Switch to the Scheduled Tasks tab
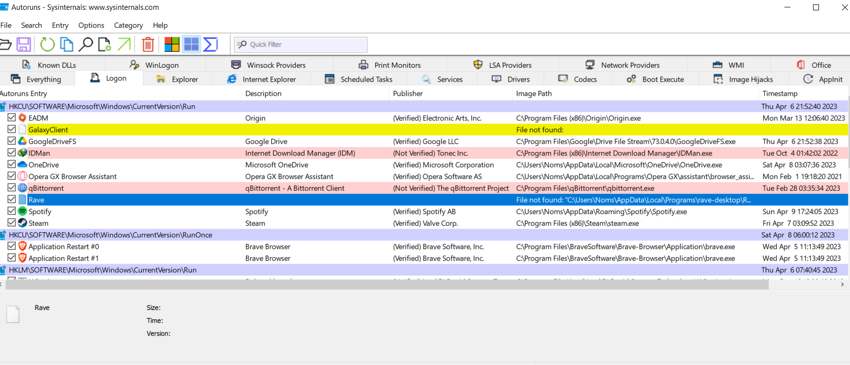The height and width of the screenshot is (365, 850). coord(359,79)
